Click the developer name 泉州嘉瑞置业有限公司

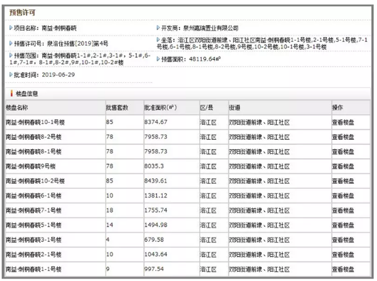[210, 28]
